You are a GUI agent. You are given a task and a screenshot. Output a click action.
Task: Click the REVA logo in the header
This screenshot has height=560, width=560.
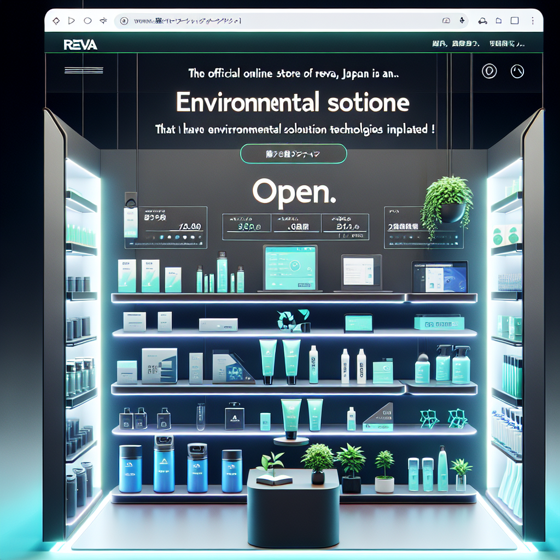80,45
